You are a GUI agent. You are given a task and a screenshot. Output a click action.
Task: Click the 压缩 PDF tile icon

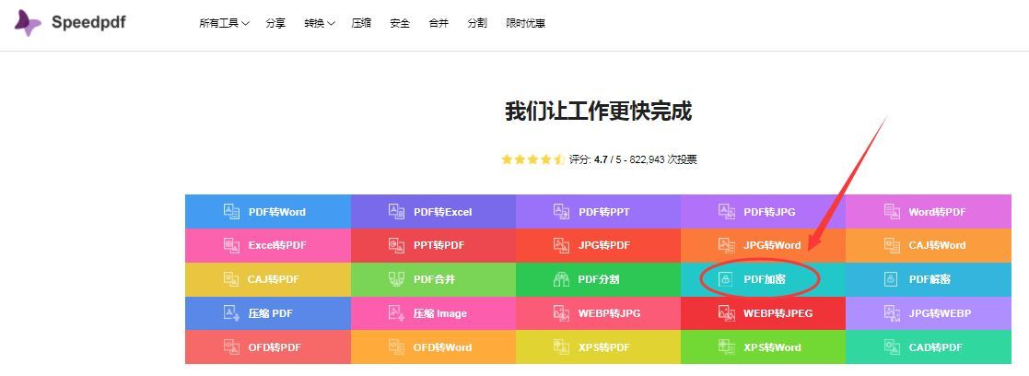click(232, 313)
